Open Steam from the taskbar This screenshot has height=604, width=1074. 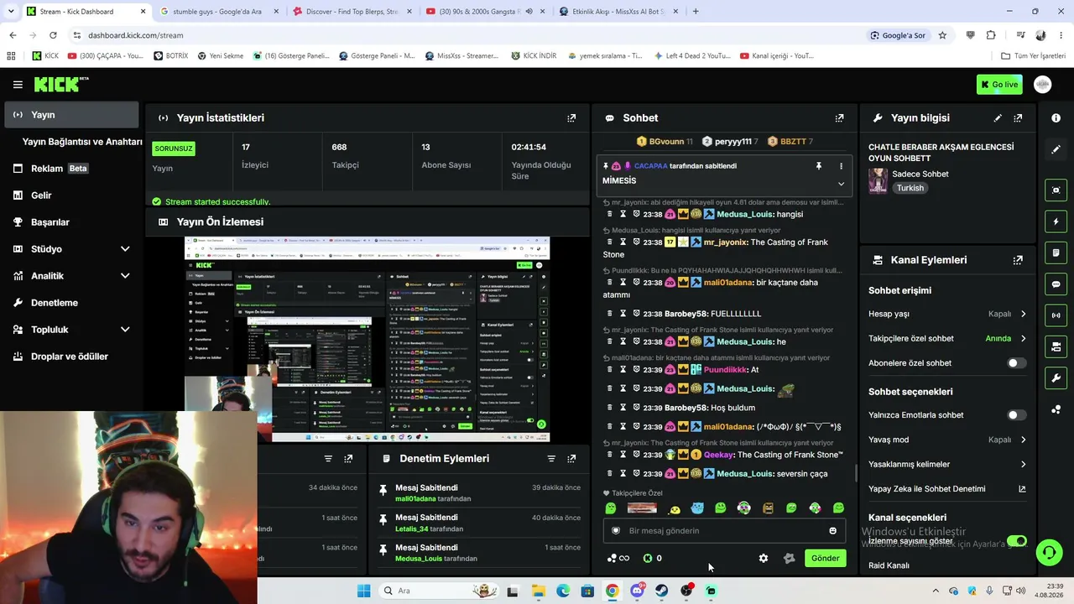click(x=662, y=591)
